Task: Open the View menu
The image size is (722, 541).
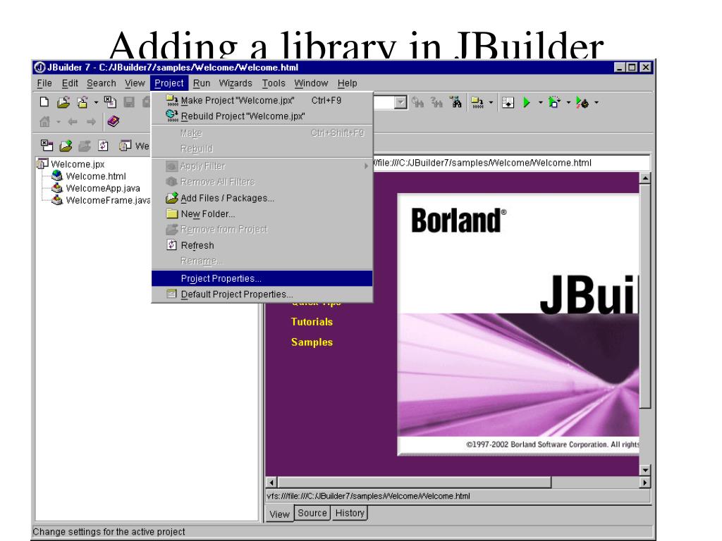Action: 135,83
